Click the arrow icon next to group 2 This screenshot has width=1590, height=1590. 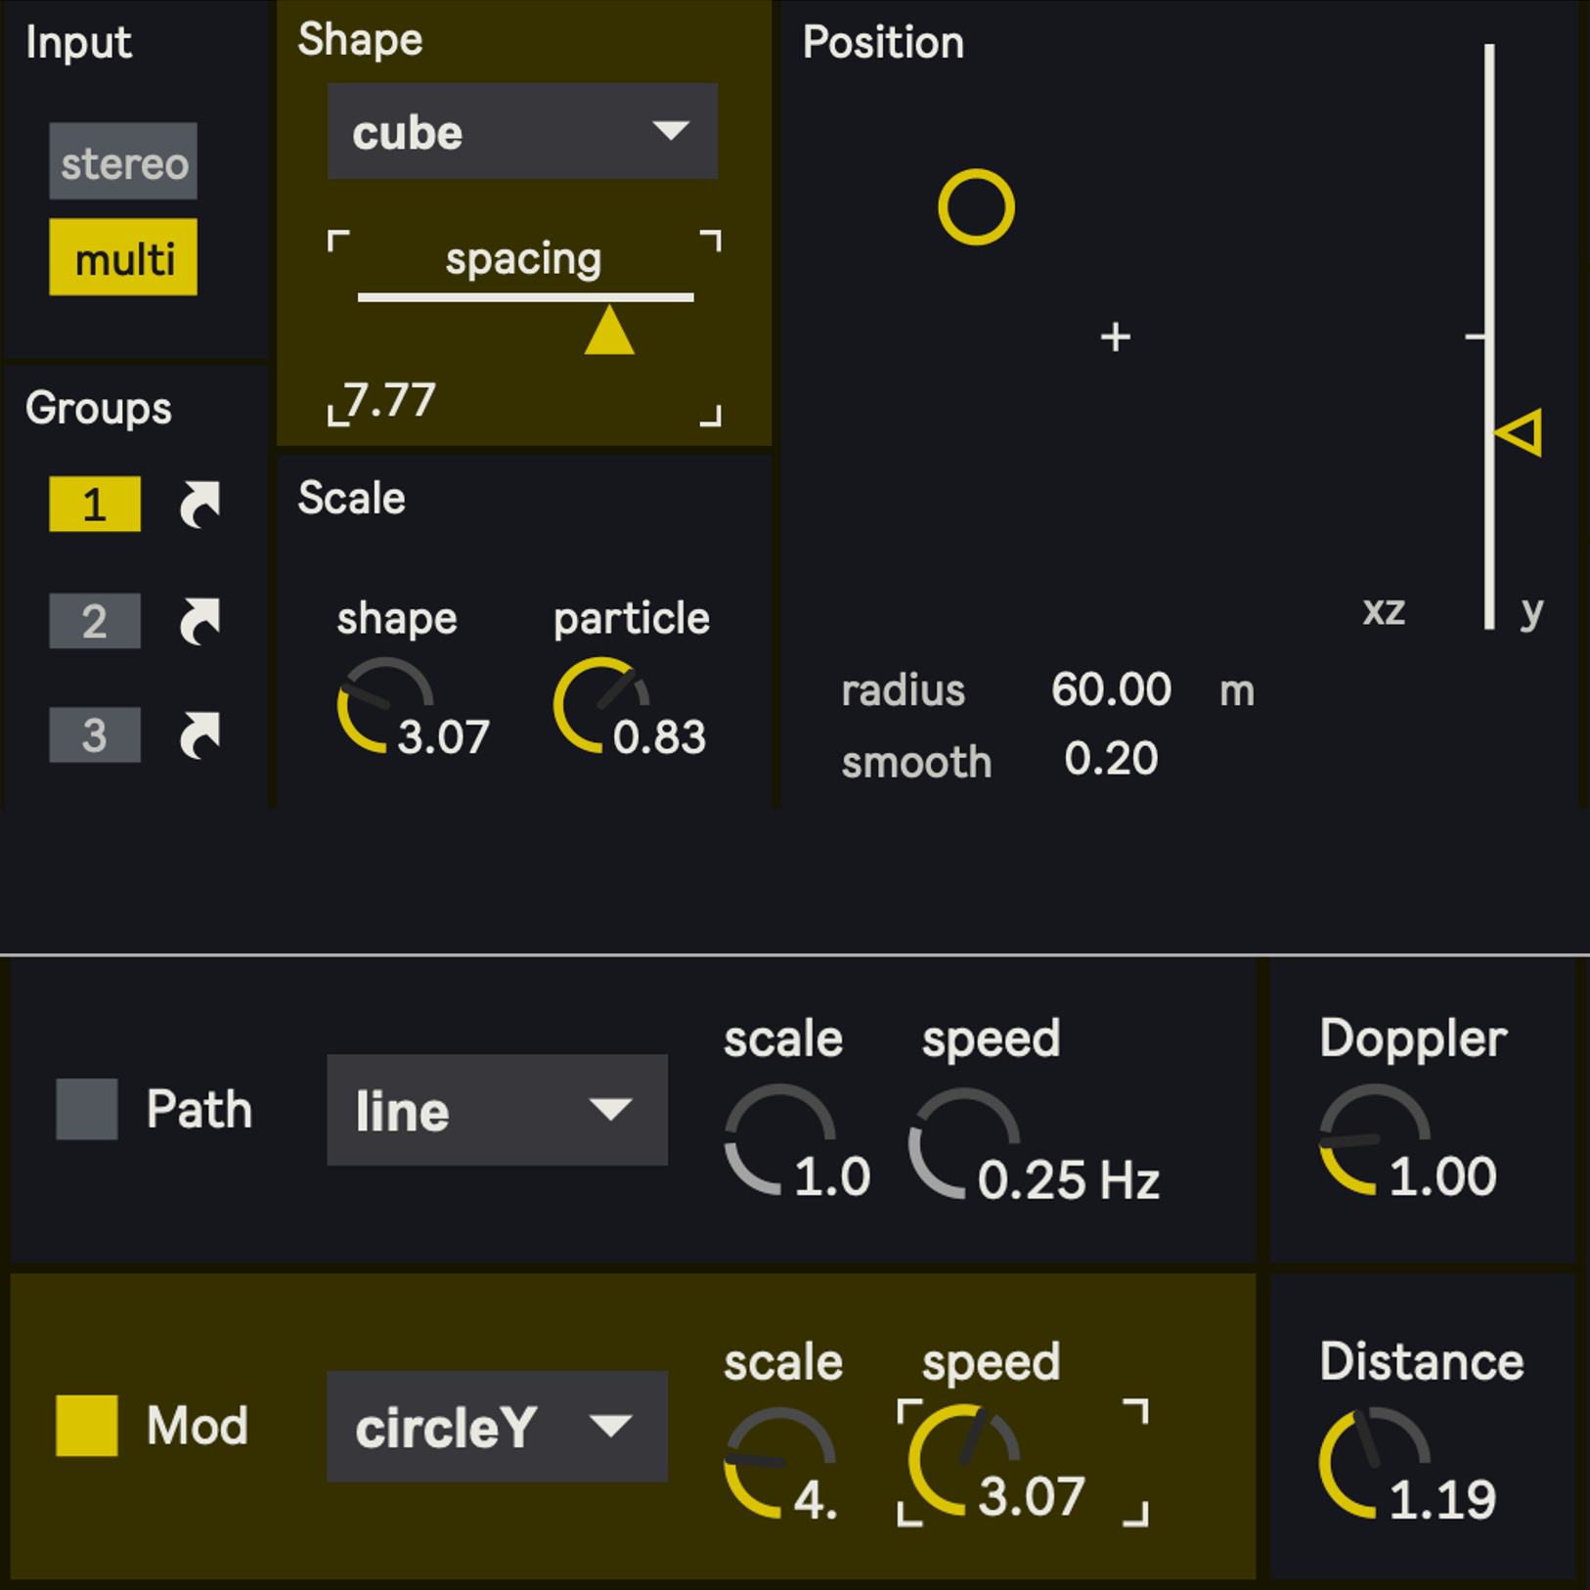tap(200, 621)
